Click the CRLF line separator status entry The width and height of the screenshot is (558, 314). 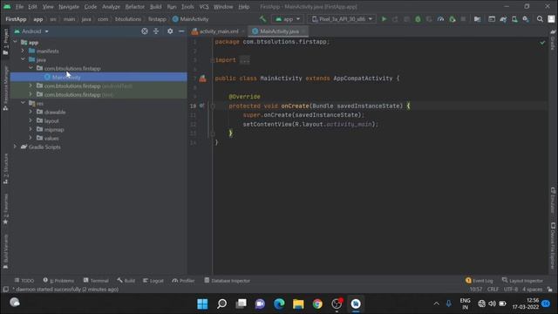pos(493,290)
